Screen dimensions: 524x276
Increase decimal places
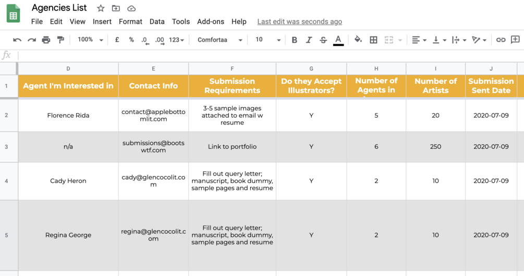point(160,41)
